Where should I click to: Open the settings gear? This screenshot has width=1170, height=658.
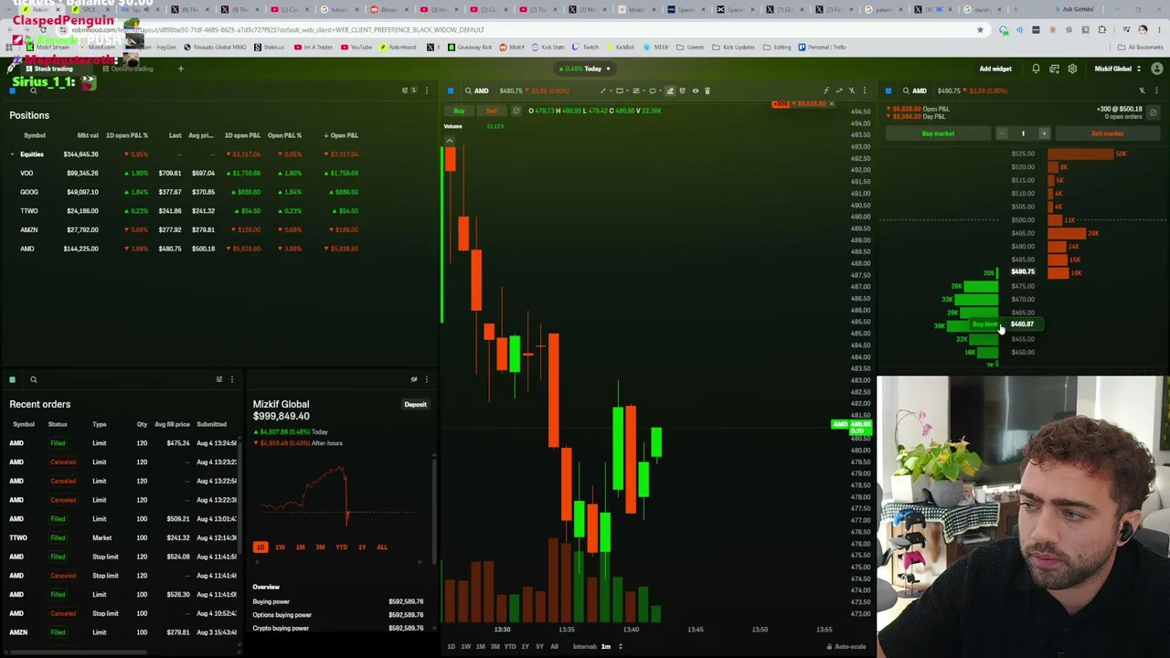[1072, 69]
